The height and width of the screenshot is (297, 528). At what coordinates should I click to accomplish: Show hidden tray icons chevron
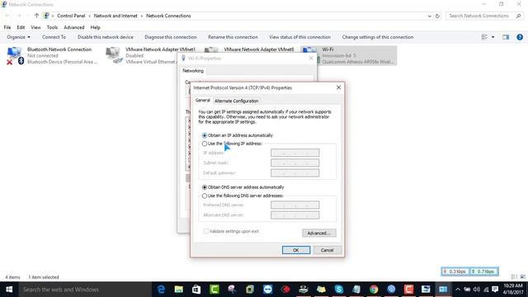(x=458, y=290)
